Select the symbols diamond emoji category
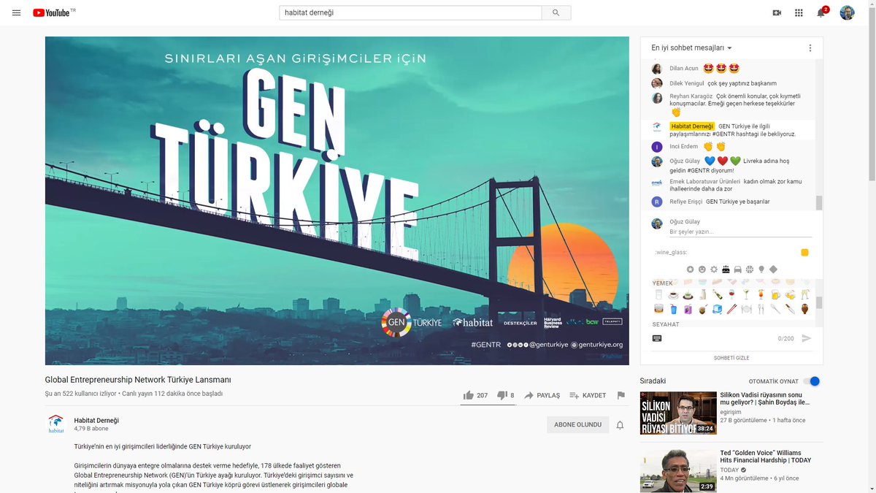The image size is (876, 493). 773,270
